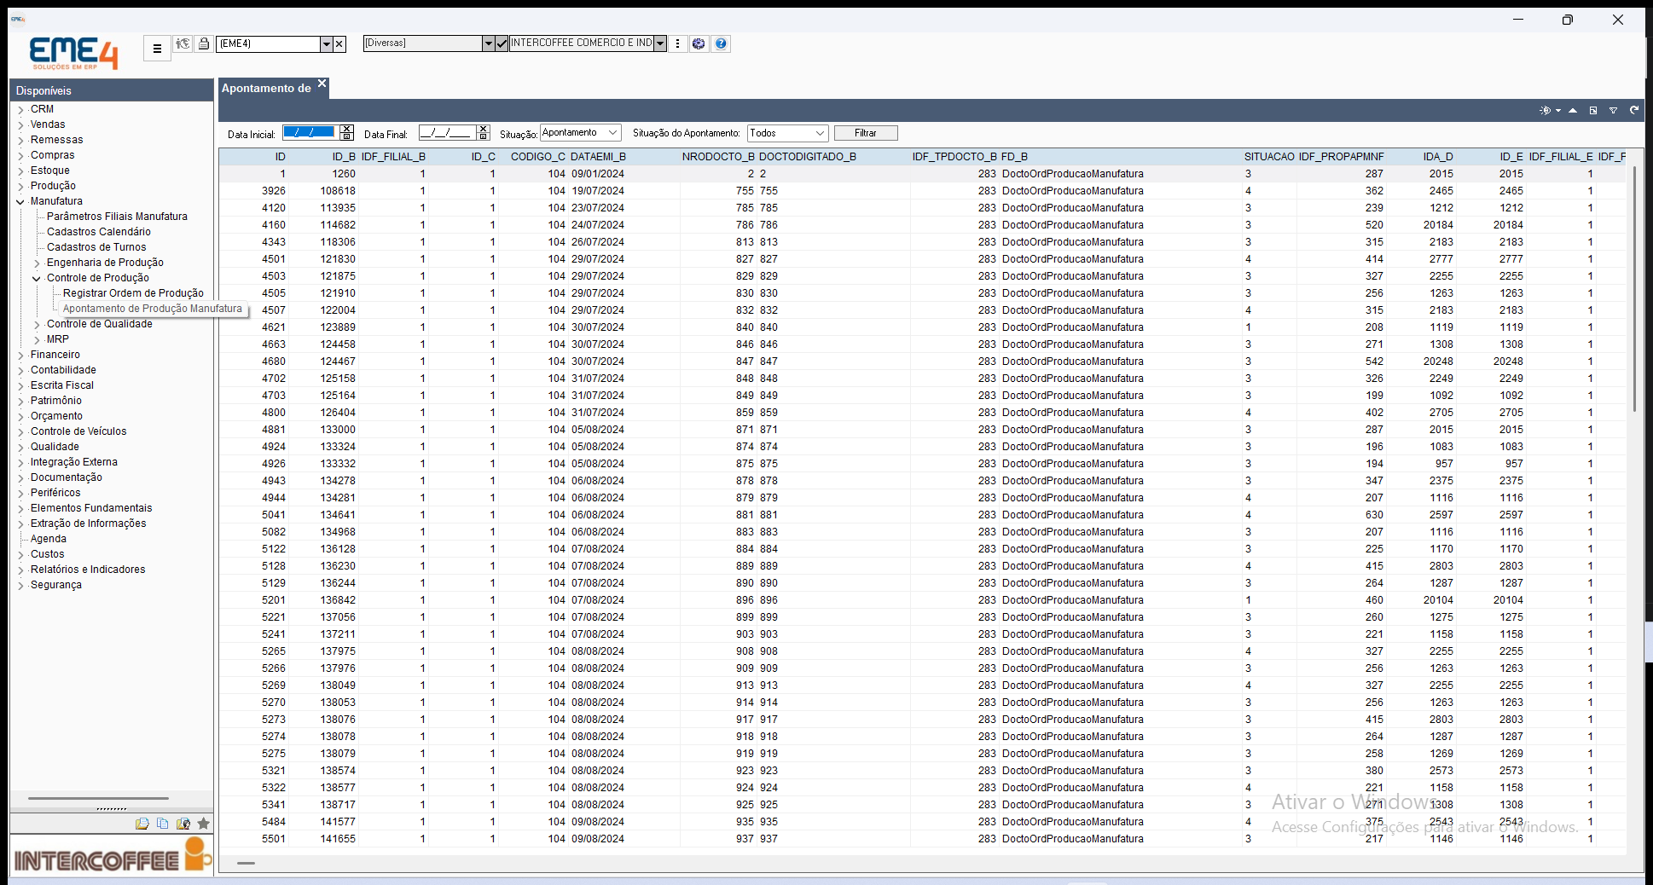Image resolution: width=1653 pixels, height=885 pixels.
Task: Click the Data Inicial input field
Action: click(310, 133)
